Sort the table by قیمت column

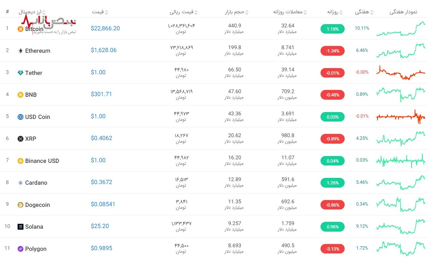click(100, 12)
